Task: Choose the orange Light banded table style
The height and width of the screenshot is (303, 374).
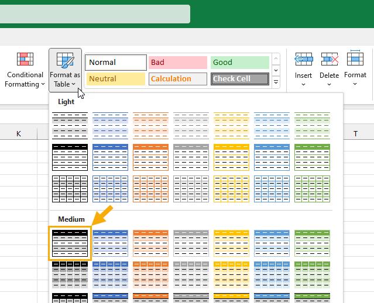Action: pos(151,126)
